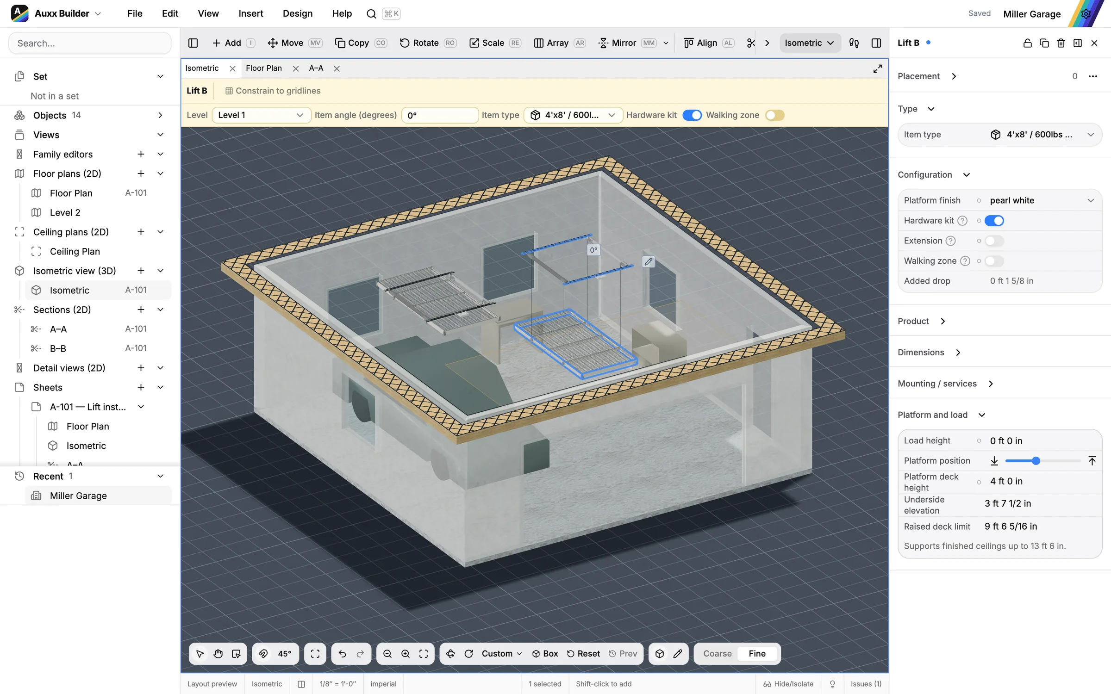
Task: Click the Add button
Action: 233,43
